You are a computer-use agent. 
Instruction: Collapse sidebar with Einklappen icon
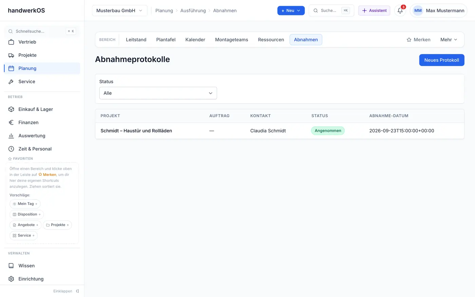pyautogui.click(x=77, y=291)
